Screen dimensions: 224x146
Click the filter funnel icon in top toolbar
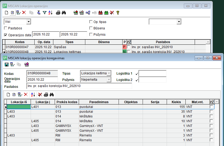(x=45, y=13)
